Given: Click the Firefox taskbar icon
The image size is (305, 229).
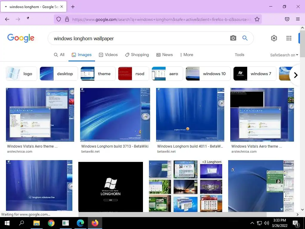Looking at the screenshot, I should click(95, 223).
